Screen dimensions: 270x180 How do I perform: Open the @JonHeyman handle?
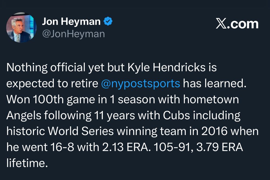click(73, 34)
